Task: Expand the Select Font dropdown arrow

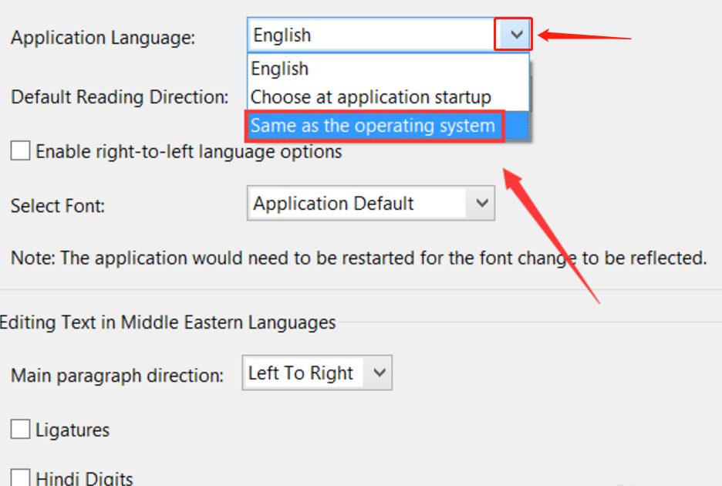Action: point(482,204)
